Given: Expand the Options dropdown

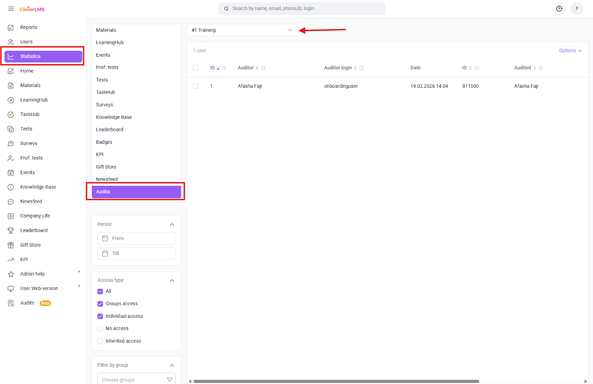Looking at the screenshot, I should coord(570,51).
